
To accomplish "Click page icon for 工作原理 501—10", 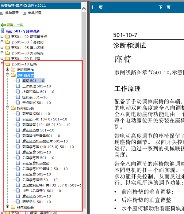I will pyautogui.click(x=18, y=86).
